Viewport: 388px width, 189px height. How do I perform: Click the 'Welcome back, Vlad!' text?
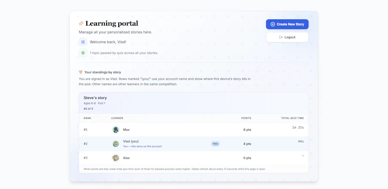[108, 42]
